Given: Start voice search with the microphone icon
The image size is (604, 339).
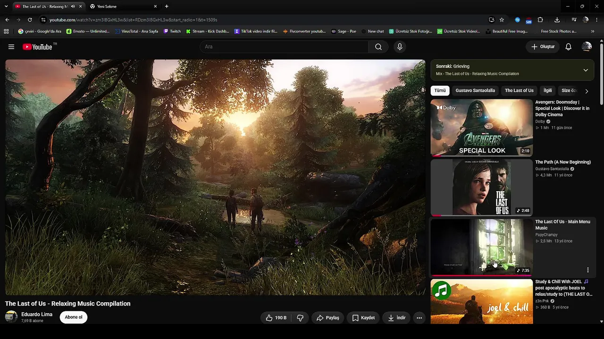Looking at the screenshot, I should coord(400,47).
